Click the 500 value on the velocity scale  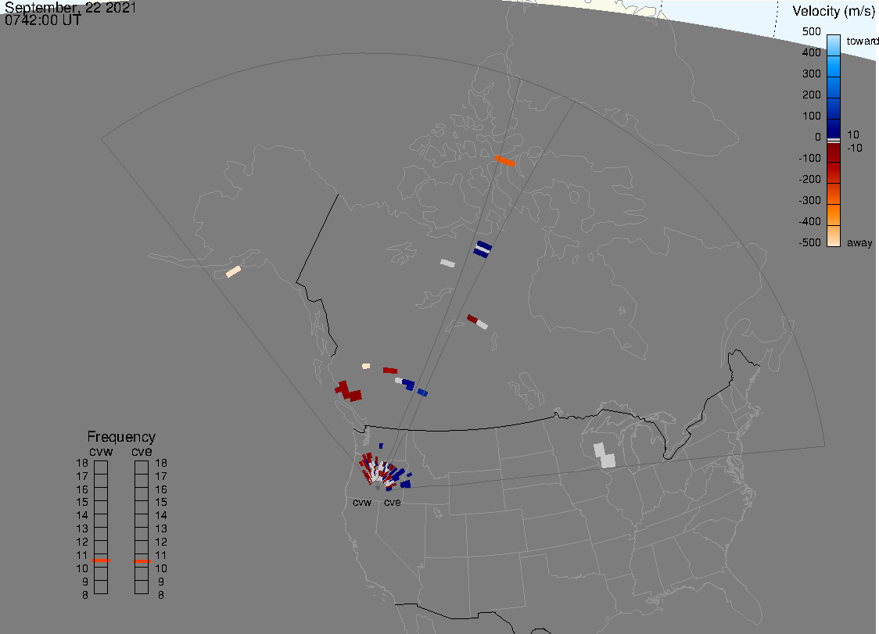(x=811, y=31)
